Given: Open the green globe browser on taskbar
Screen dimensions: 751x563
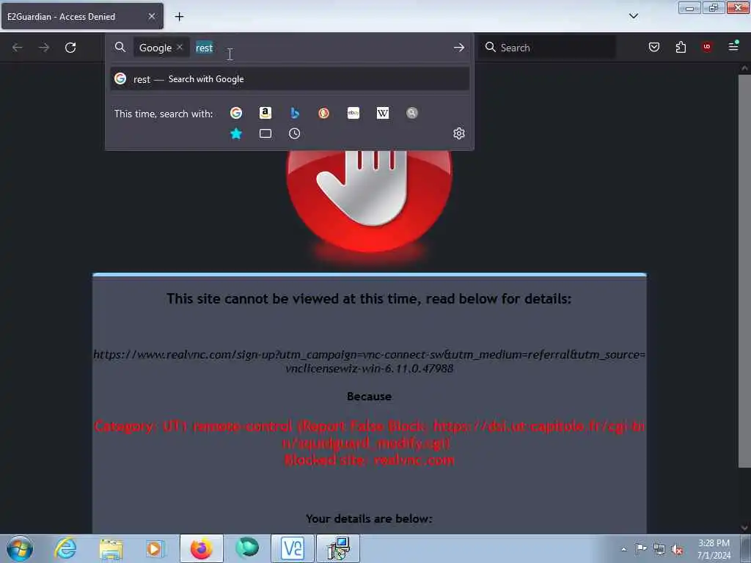Looking at the screenshot, I should click(x=247, y=548).
